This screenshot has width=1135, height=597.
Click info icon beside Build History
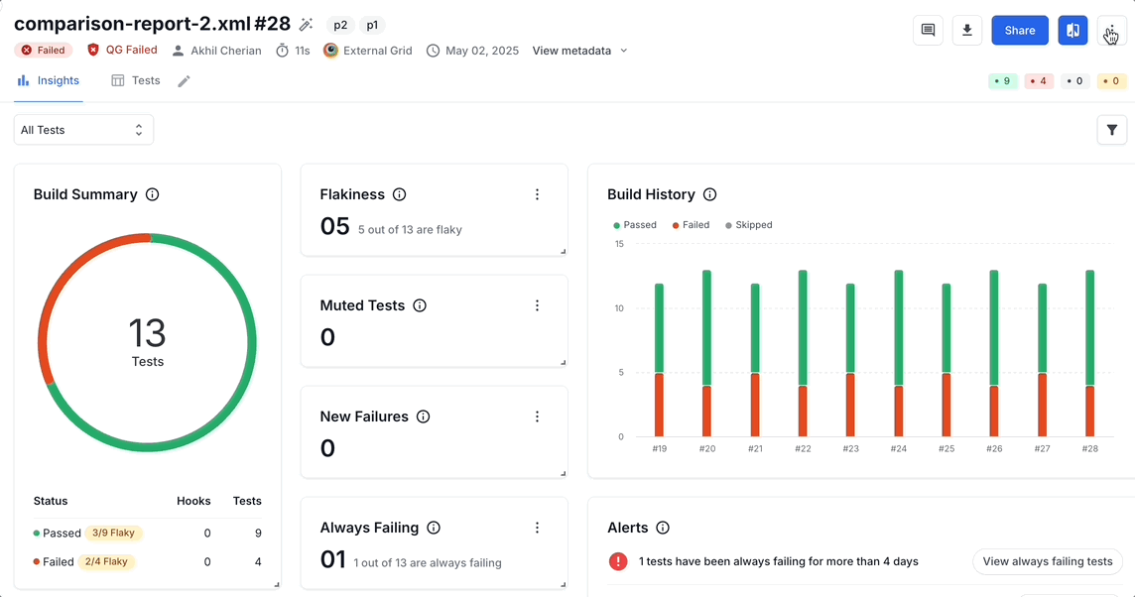(709, 194)
